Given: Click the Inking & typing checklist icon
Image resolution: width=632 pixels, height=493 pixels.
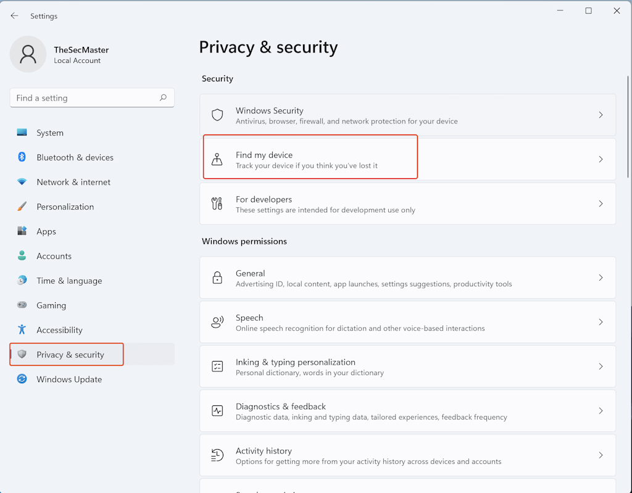Looking at the screenshot, I should point(217,367).
